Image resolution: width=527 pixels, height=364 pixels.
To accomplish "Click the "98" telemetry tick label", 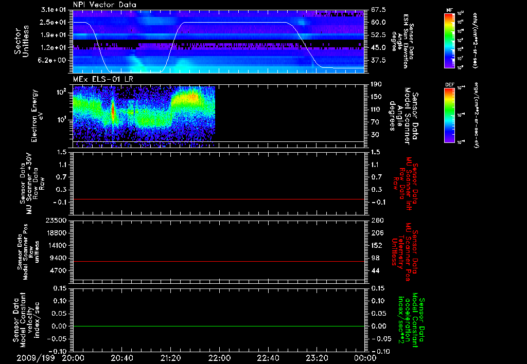I will pos(375,258).
